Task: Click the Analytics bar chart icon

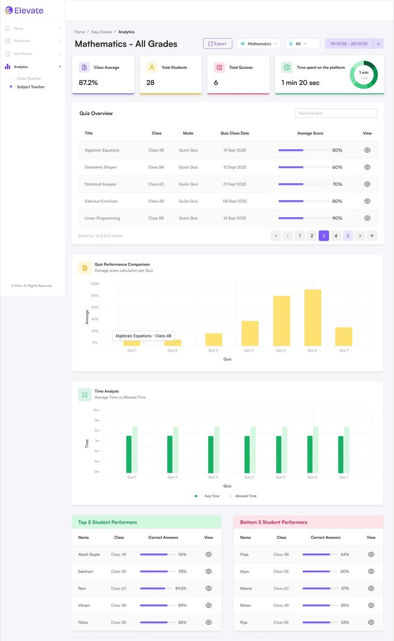Action: tap(7, 67)
